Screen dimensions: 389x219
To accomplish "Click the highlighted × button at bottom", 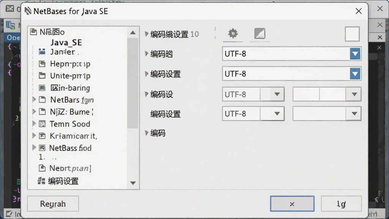I will 292,204.
